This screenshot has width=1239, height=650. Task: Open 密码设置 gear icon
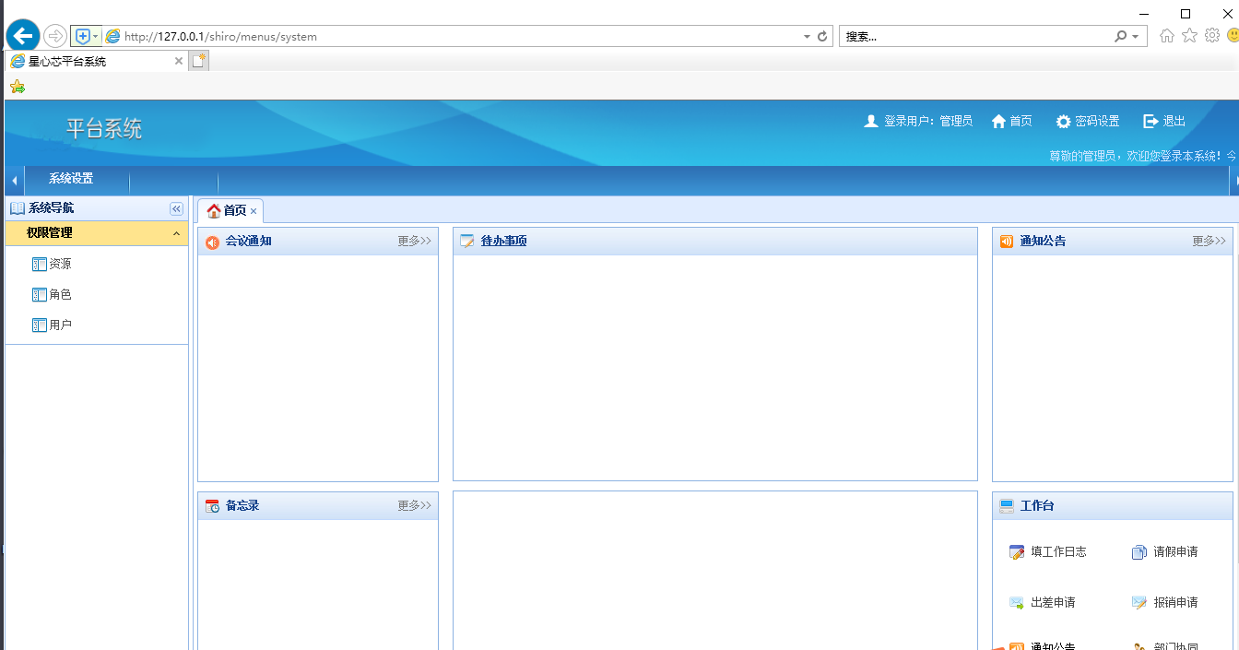(1063, 122)
